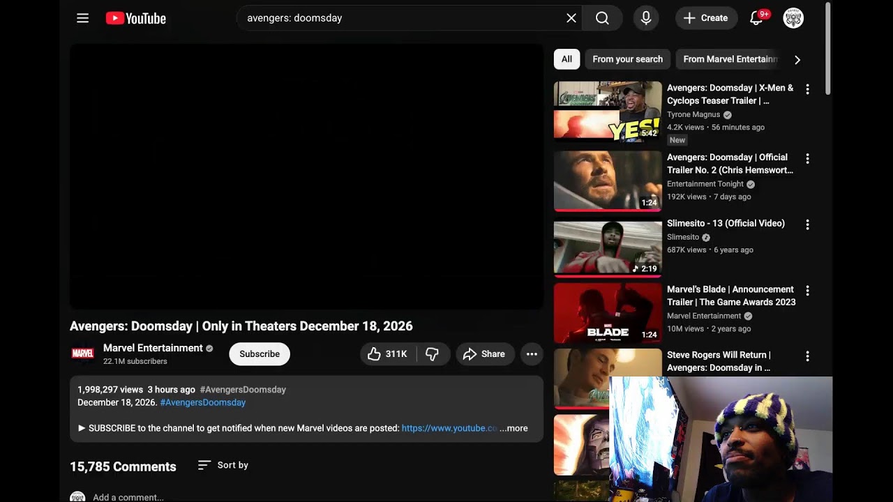Open video title Avengers: Doomsday X-Men & Cyclops
The width and height of the screenshot is (893, 502).
[x=730, y=94]
